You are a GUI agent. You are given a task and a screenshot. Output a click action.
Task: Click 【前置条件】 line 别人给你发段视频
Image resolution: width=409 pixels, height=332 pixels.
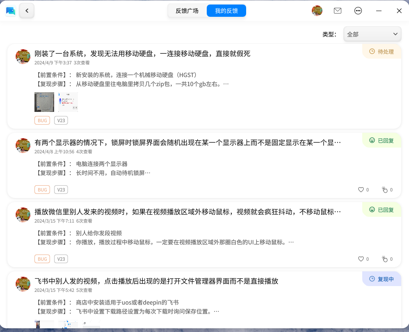click(x=78, y=233)
